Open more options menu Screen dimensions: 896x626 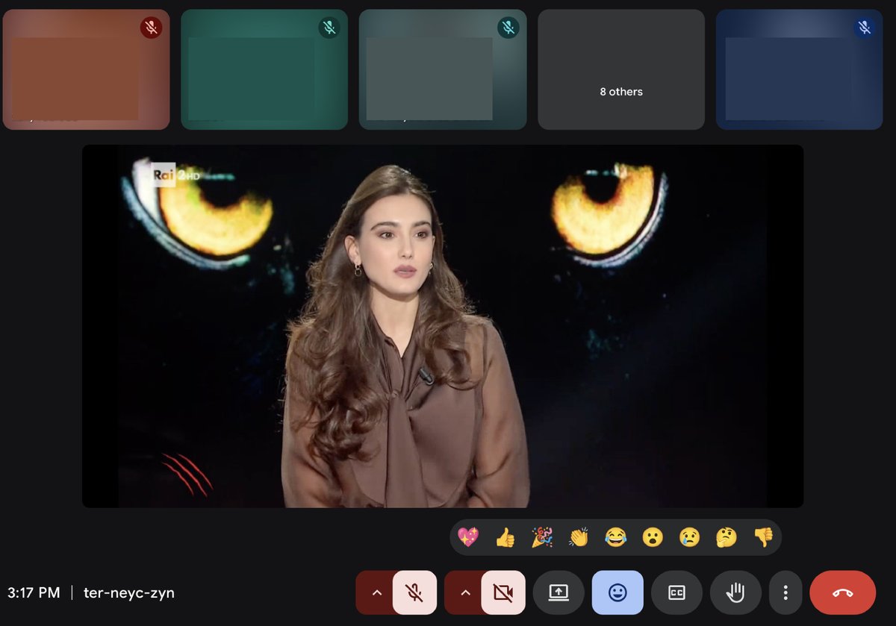click(785, 592)
